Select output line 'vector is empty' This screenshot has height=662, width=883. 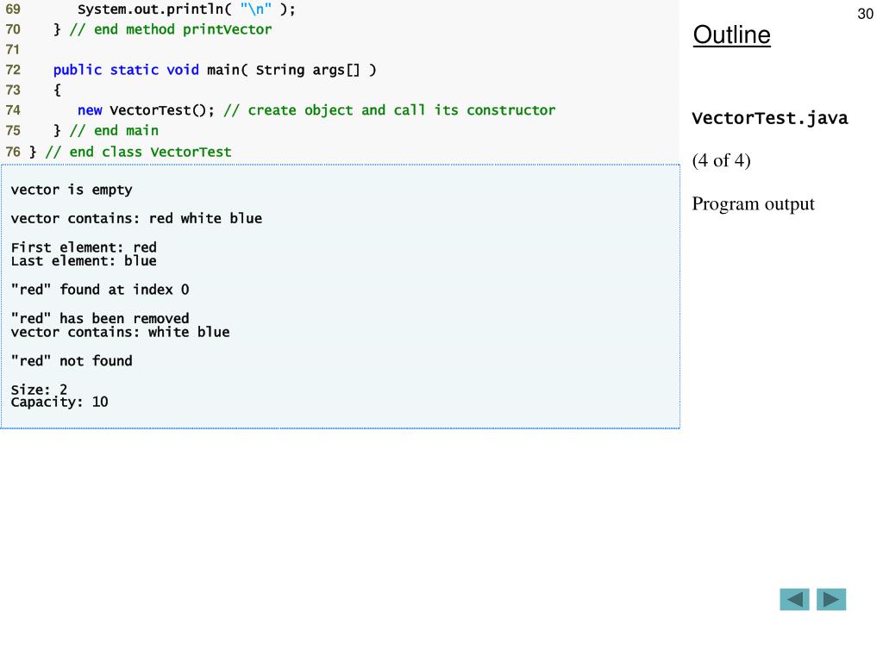coord(72,190)
